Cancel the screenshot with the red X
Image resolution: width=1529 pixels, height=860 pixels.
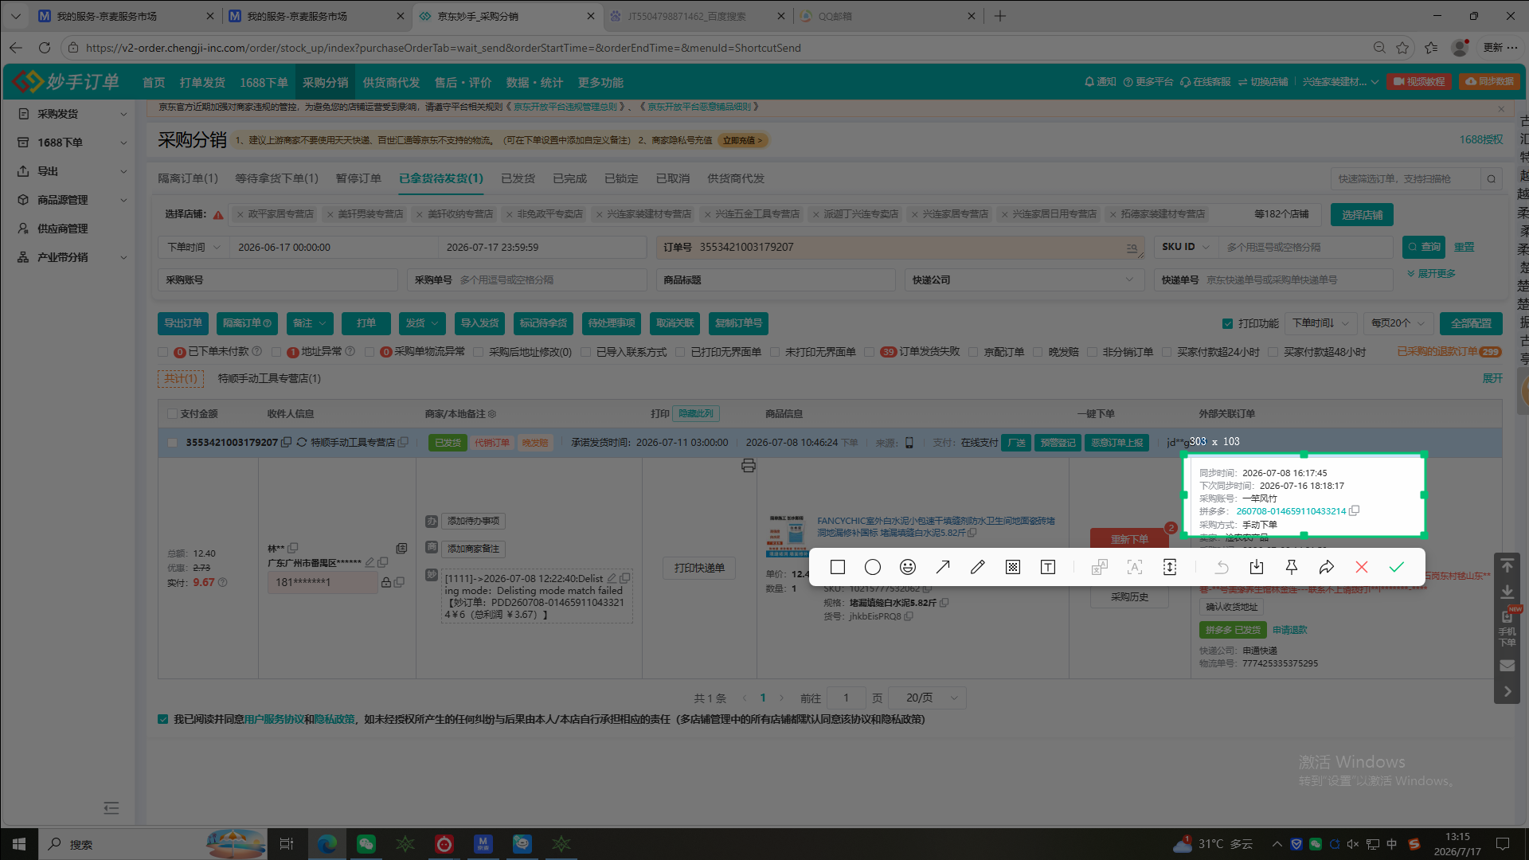pyautogui.click(x=1362, y=567)
